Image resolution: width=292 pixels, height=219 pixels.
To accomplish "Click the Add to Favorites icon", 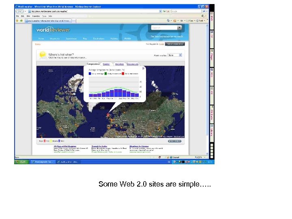I will coord(21,21).
